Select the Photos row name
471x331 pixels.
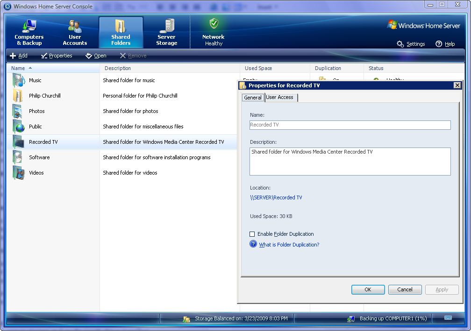point(36,111)
